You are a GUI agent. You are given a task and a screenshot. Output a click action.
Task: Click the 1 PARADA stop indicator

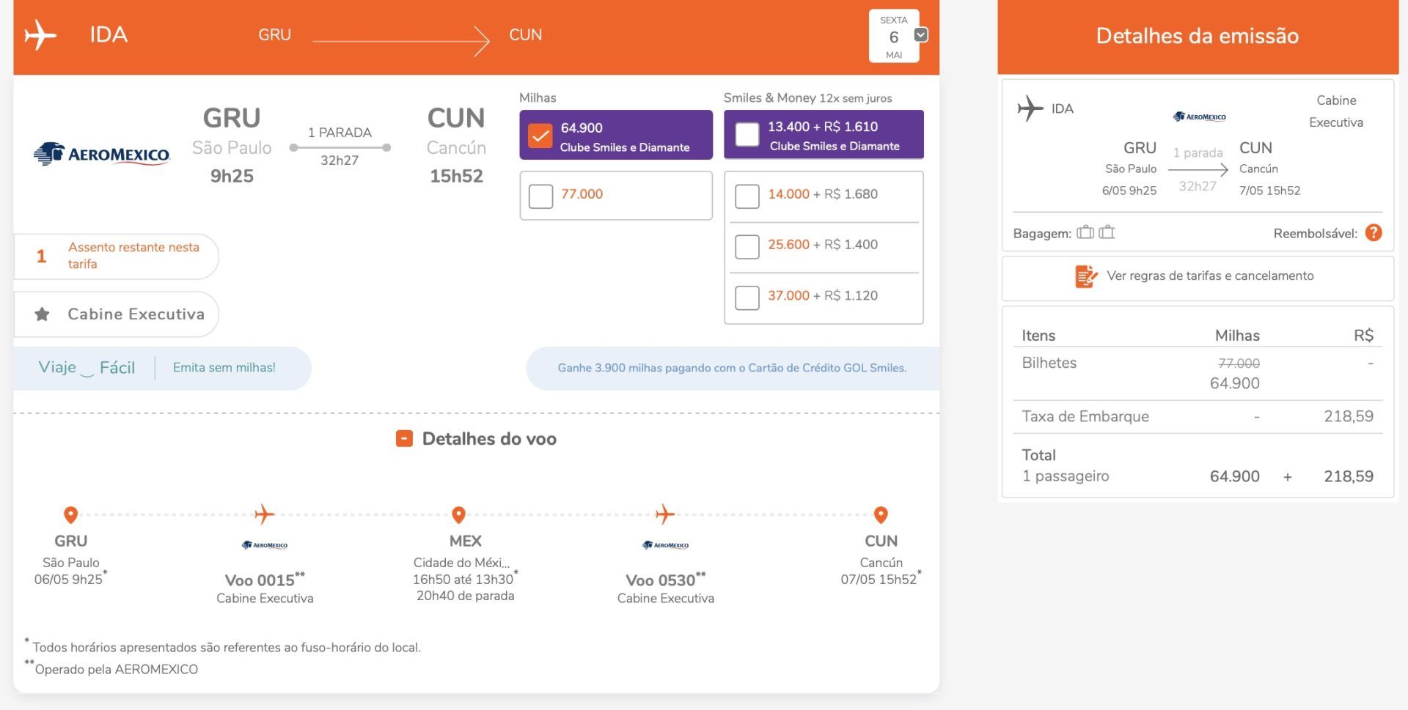coord(340,133)
